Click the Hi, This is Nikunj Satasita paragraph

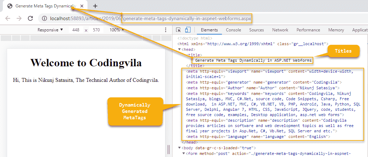pyautogui.click(x=86, y=80)
